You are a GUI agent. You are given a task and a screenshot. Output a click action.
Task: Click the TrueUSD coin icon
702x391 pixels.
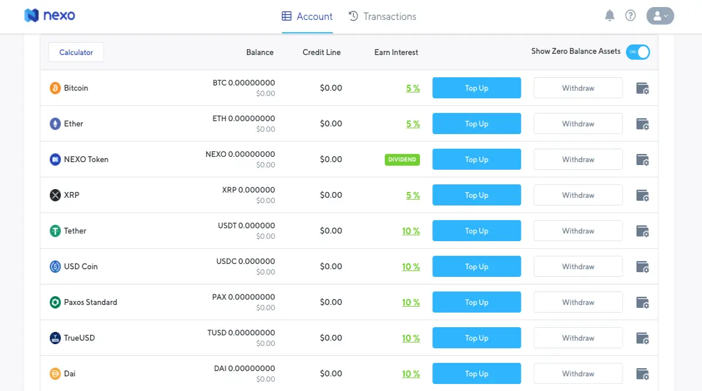click(x=55, y=338)
